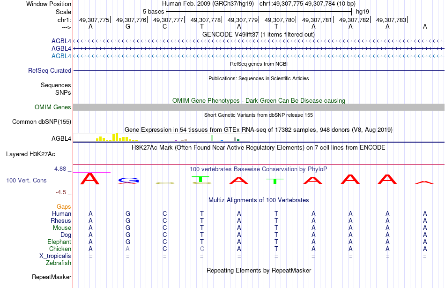Select the X_tropicalis species label
This screenshot has width=445, height=288.
tap(55, 256)
